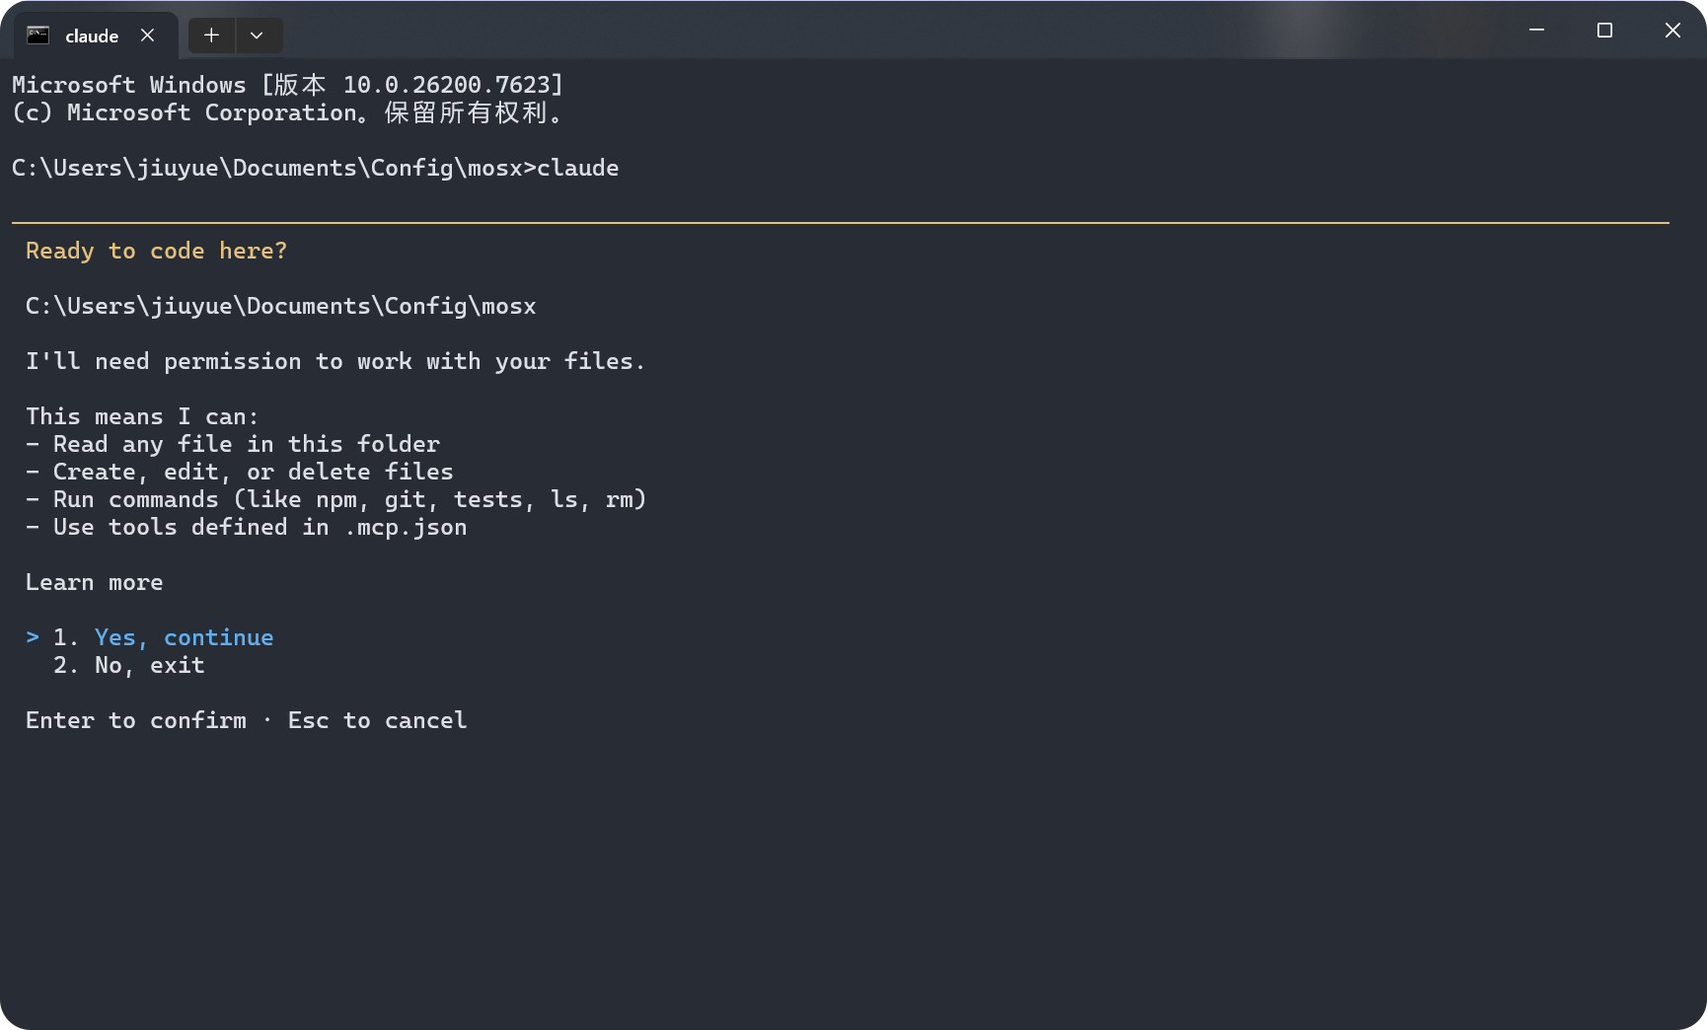
Task: Click the empty title bar area right of the tabs
Action: (x=888, y=31)
